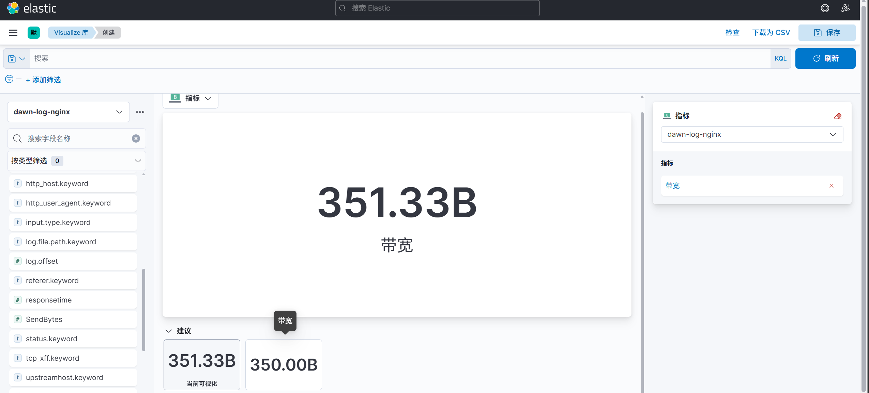Open the 指标 chart type switcher
The width and height of the screenshot is (869, 393).
pos(190,98)
